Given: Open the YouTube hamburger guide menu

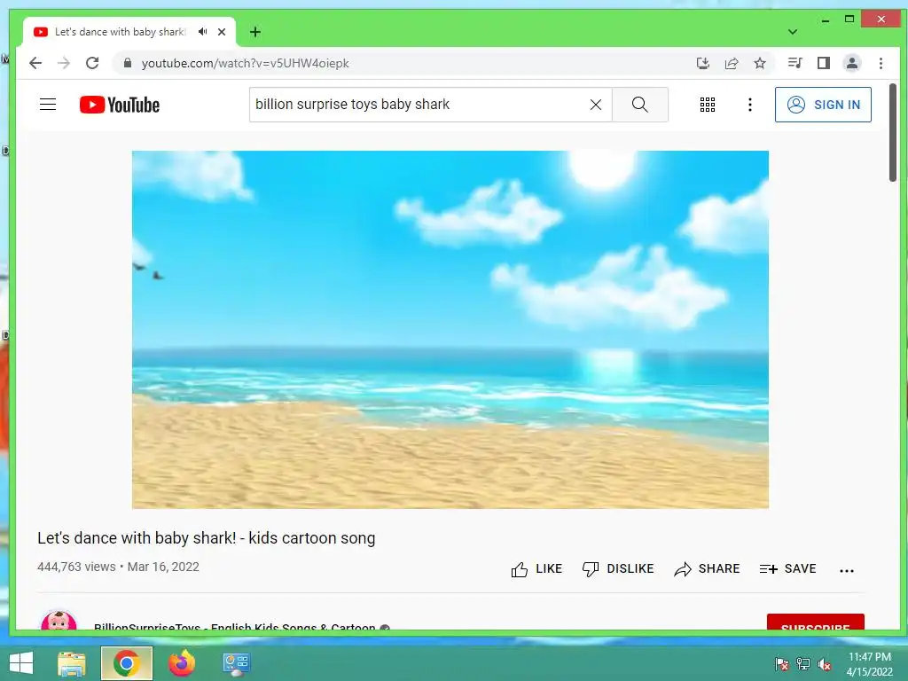Looking at the screenshot, I should [48, 105].
